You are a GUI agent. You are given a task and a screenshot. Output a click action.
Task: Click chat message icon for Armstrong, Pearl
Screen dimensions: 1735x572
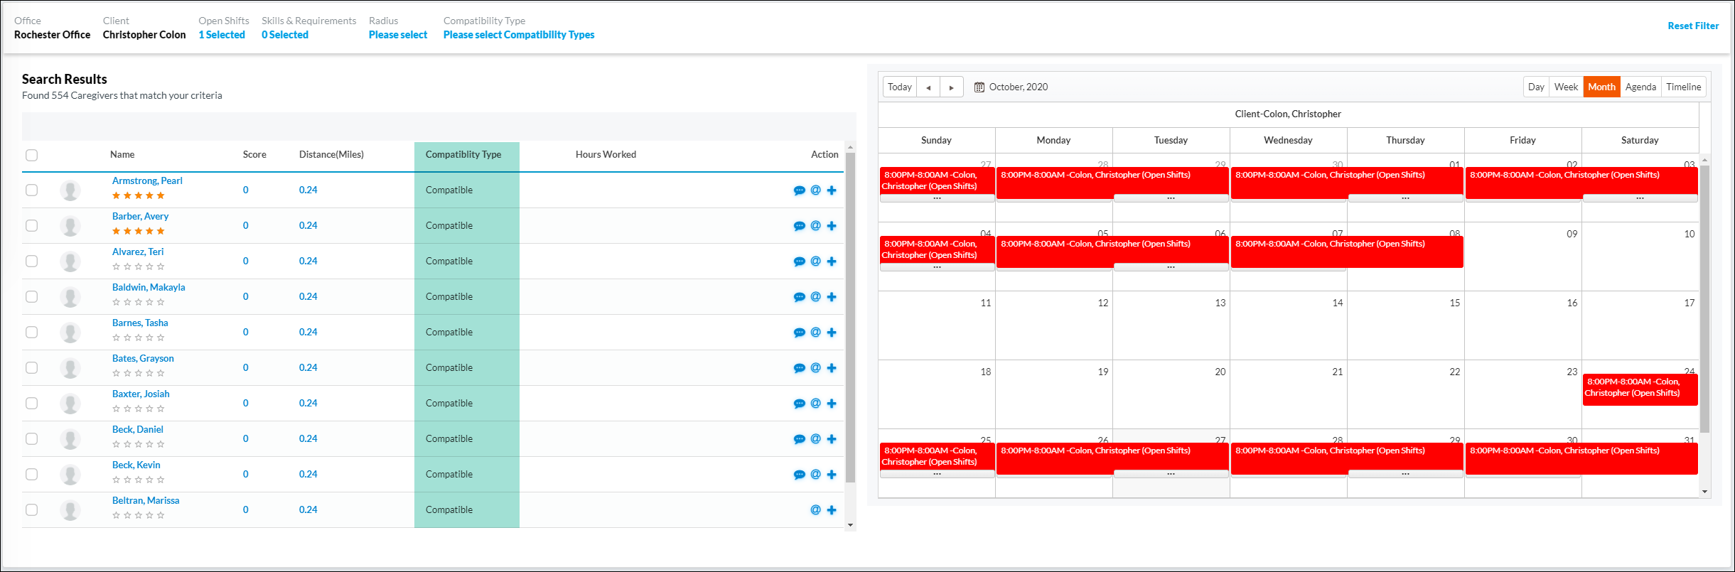pyautogui.click(x=799, y=190)
